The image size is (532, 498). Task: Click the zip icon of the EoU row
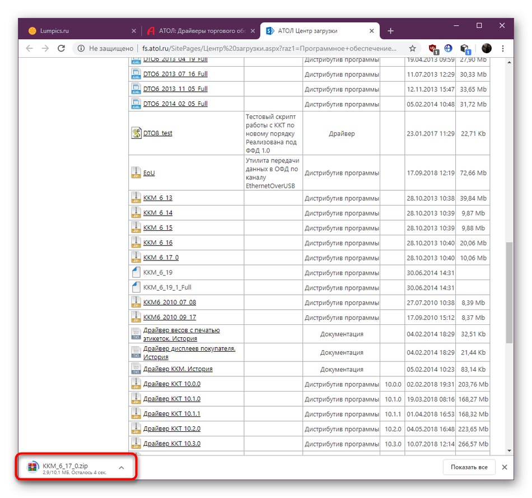pos(136,173)
